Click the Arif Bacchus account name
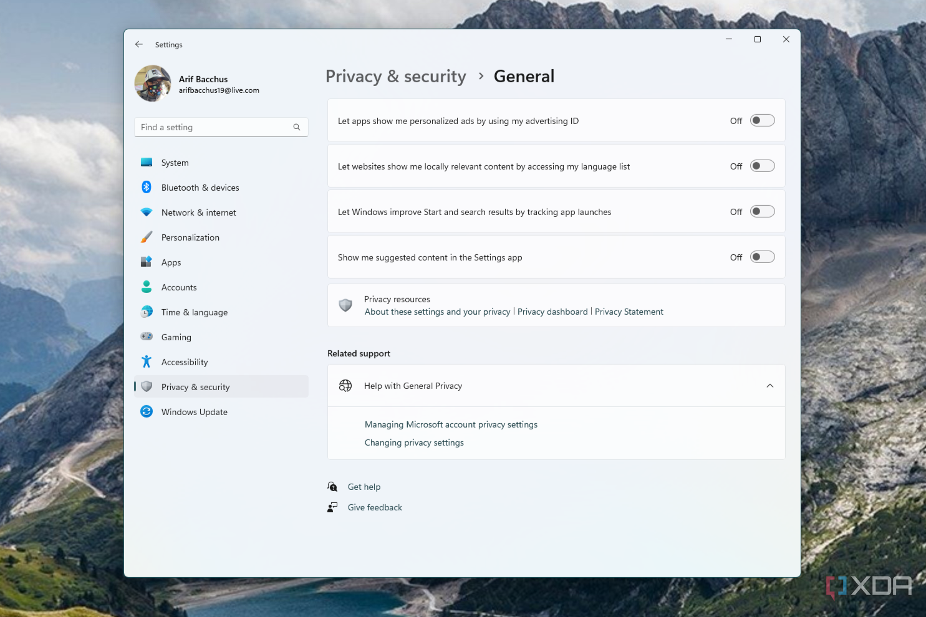This screenshot has width=926, height=617. coord(203,79)
